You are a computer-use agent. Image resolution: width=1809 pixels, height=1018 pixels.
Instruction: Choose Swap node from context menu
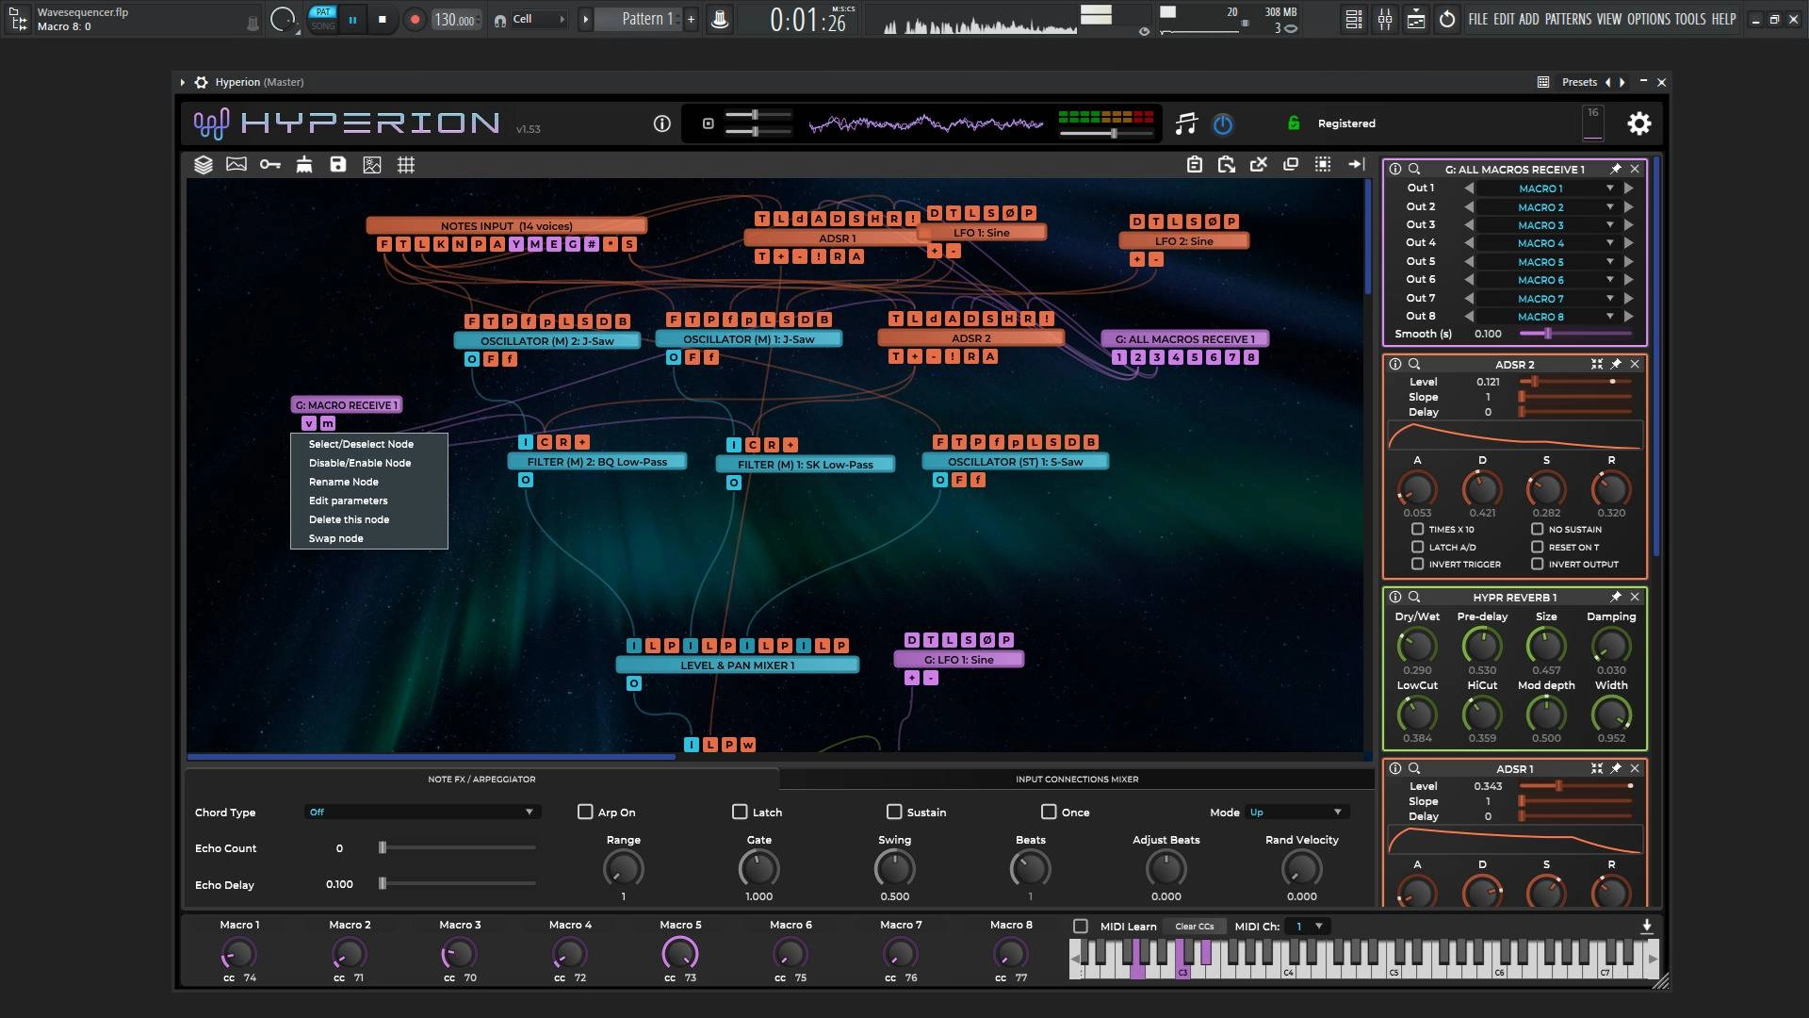(x=335, y=538)
